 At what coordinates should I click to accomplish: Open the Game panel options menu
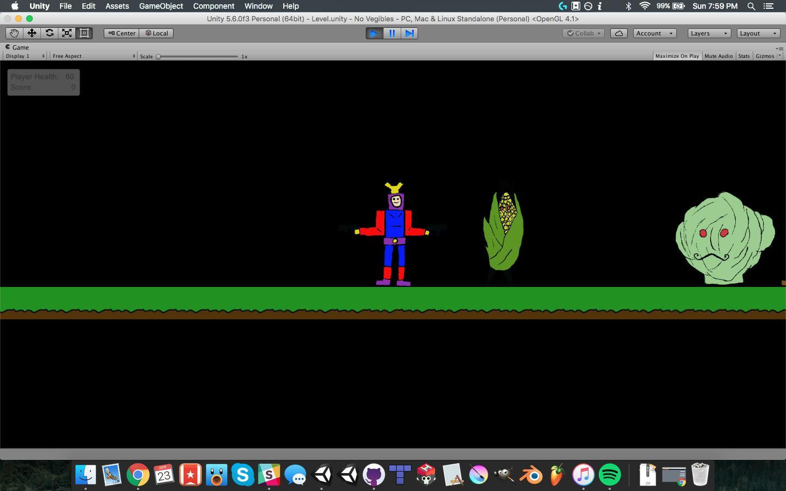click(x=779, y=48)
